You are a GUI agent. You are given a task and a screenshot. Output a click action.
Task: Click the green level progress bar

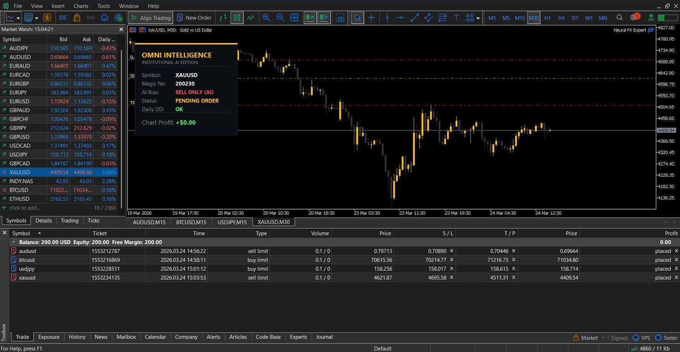click(x=668, y=18)
